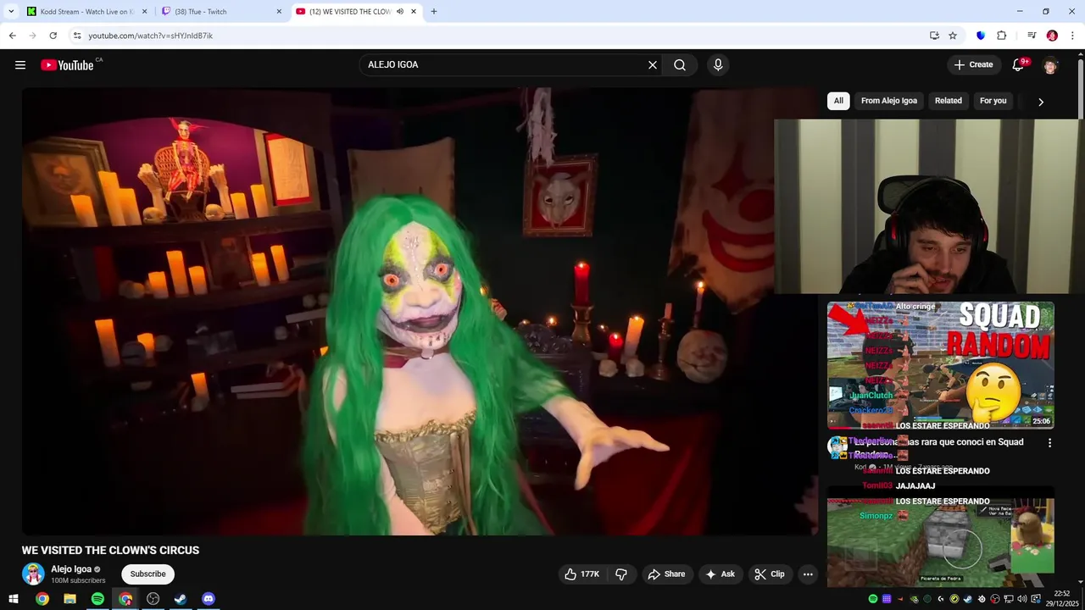Bookmark this page with the star
Image resolution: width=1085 pixels, height=610 pixels.
[953, 36]
